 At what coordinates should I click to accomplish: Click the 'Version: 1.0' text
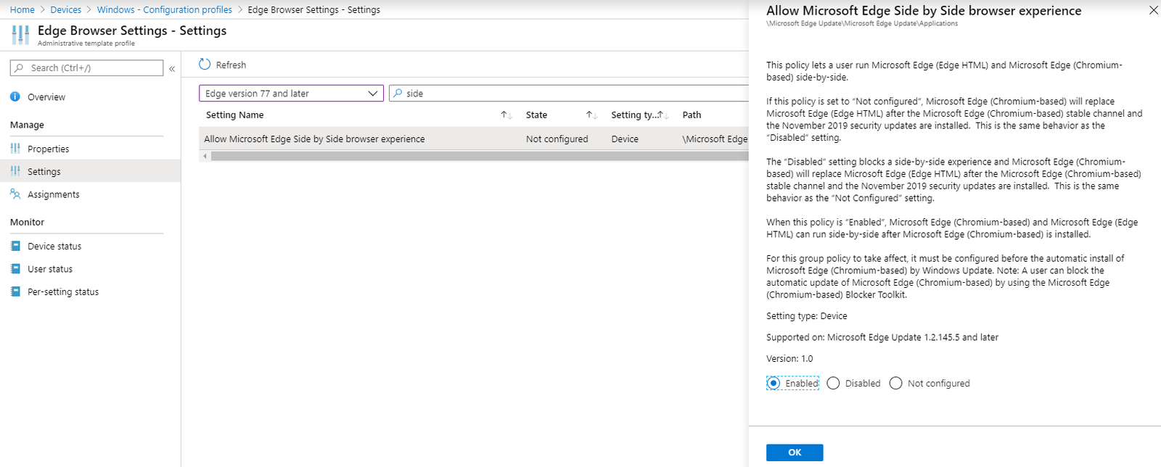(x=789, y=358)
